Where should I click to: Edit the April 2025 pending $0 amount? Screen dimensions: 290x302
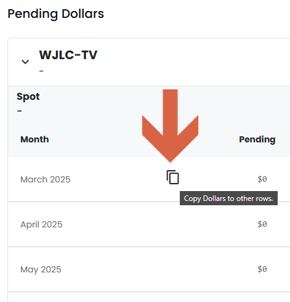(x=262, y=224)
